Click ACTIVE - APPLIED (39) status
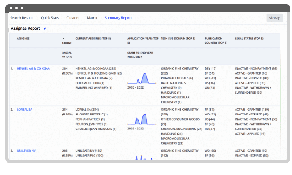The image size is (292, 175). point(250,83)
